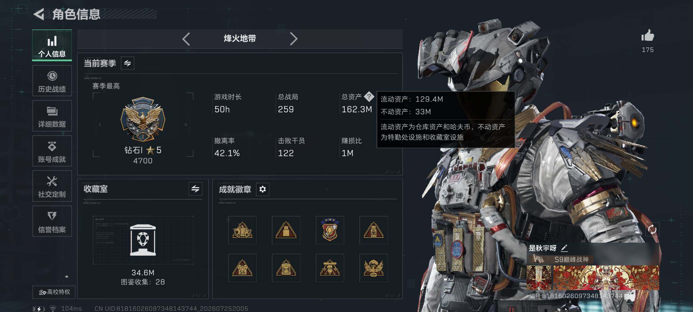693x312 pixels.
Task: Give a like with the thumbs-up icon
Action: 648,36
